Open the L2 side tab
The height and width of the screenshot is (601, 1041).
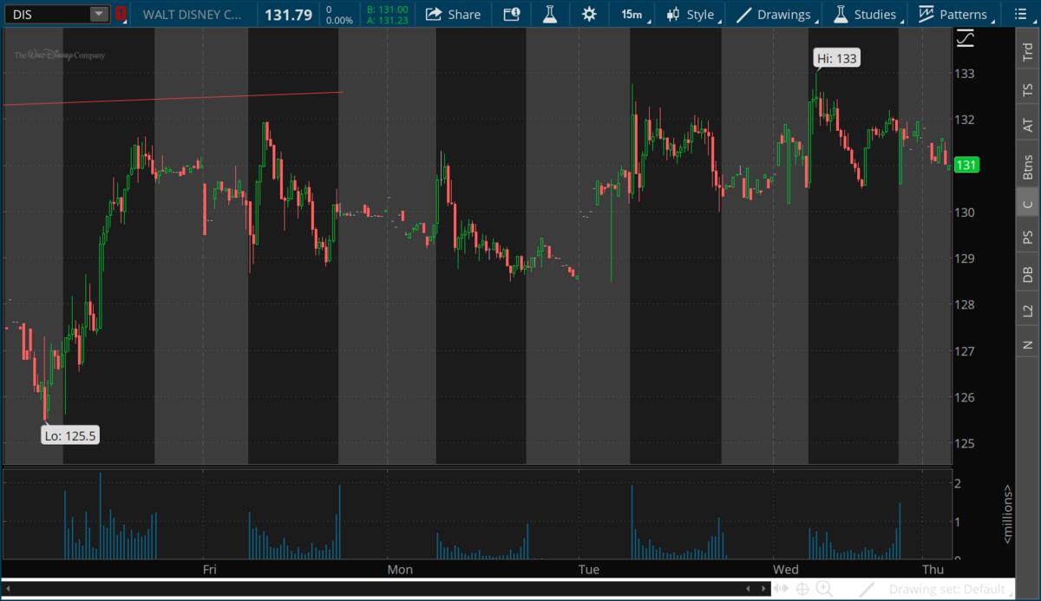[1028, 310]
